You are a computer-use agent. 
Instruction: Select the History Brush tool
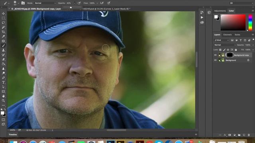(x=3, y=55)
